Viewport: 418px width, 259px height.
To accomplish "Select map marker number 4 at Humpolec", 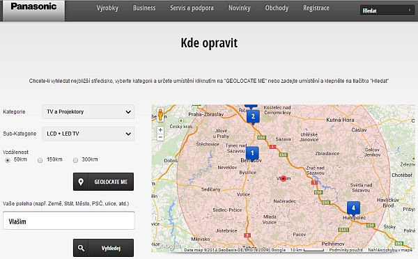I will click(x=353, y=209).
